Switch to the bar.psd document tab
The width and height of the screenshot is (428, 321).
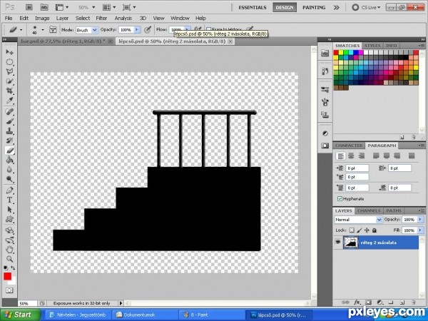pos(66,41)
